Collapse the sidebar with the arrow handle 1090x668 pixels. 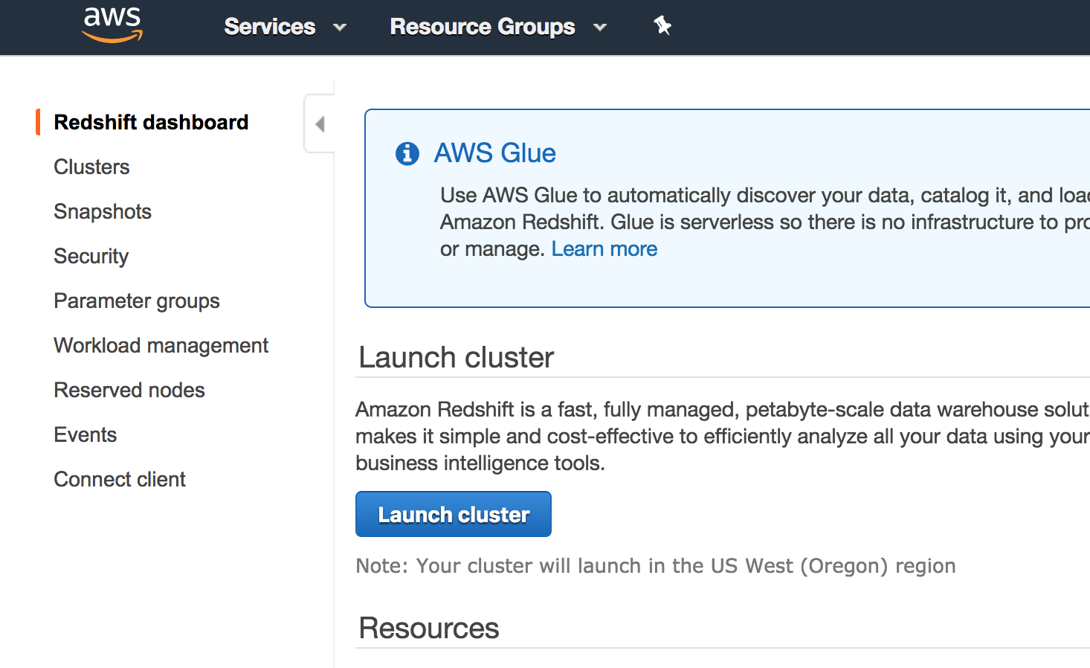coord(320,124)
